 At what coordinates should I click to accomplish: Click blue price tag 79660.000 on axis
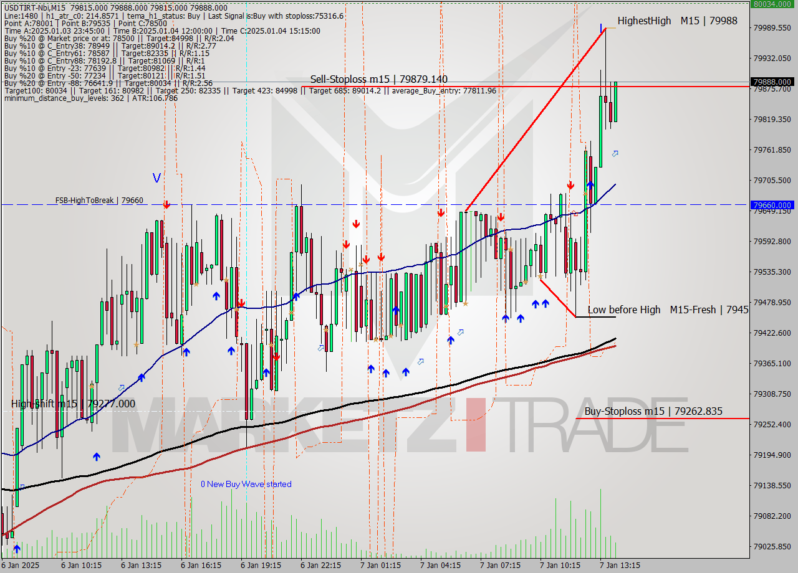tap(773, 205)
